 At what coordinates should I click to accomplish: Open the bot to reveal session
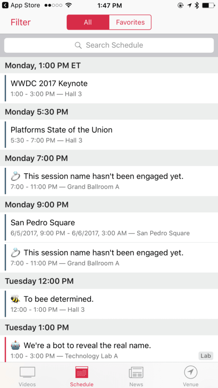click(x=102, y=350)
